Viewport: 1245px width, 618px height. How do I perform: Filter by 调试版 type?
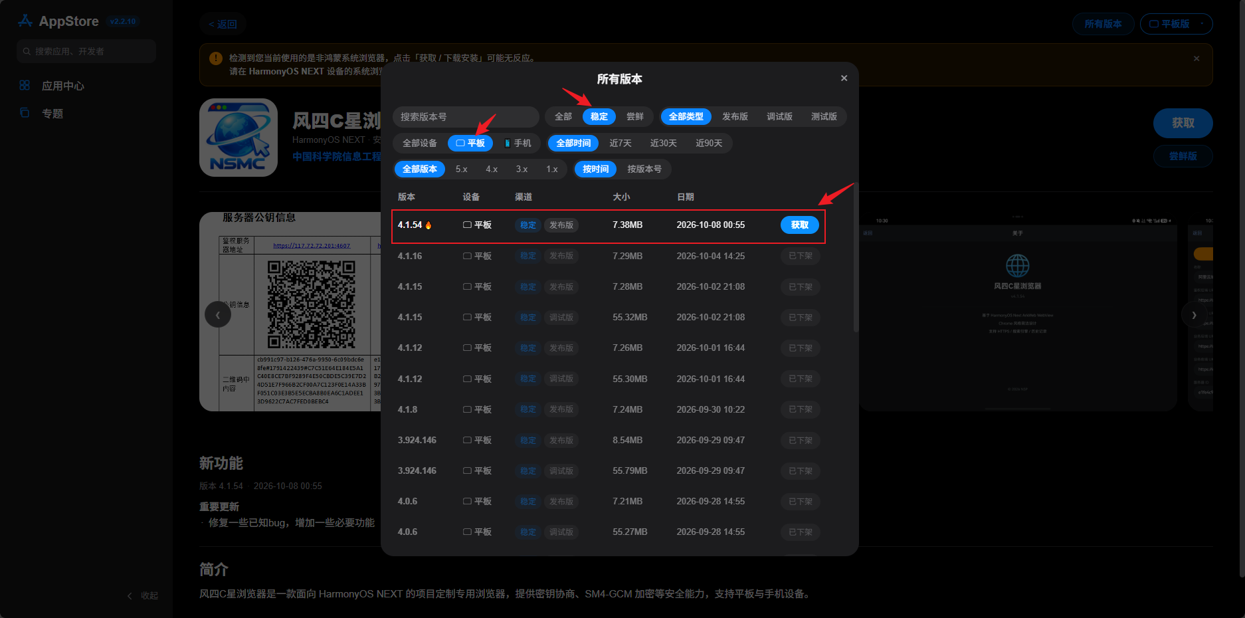coord(780,116)
